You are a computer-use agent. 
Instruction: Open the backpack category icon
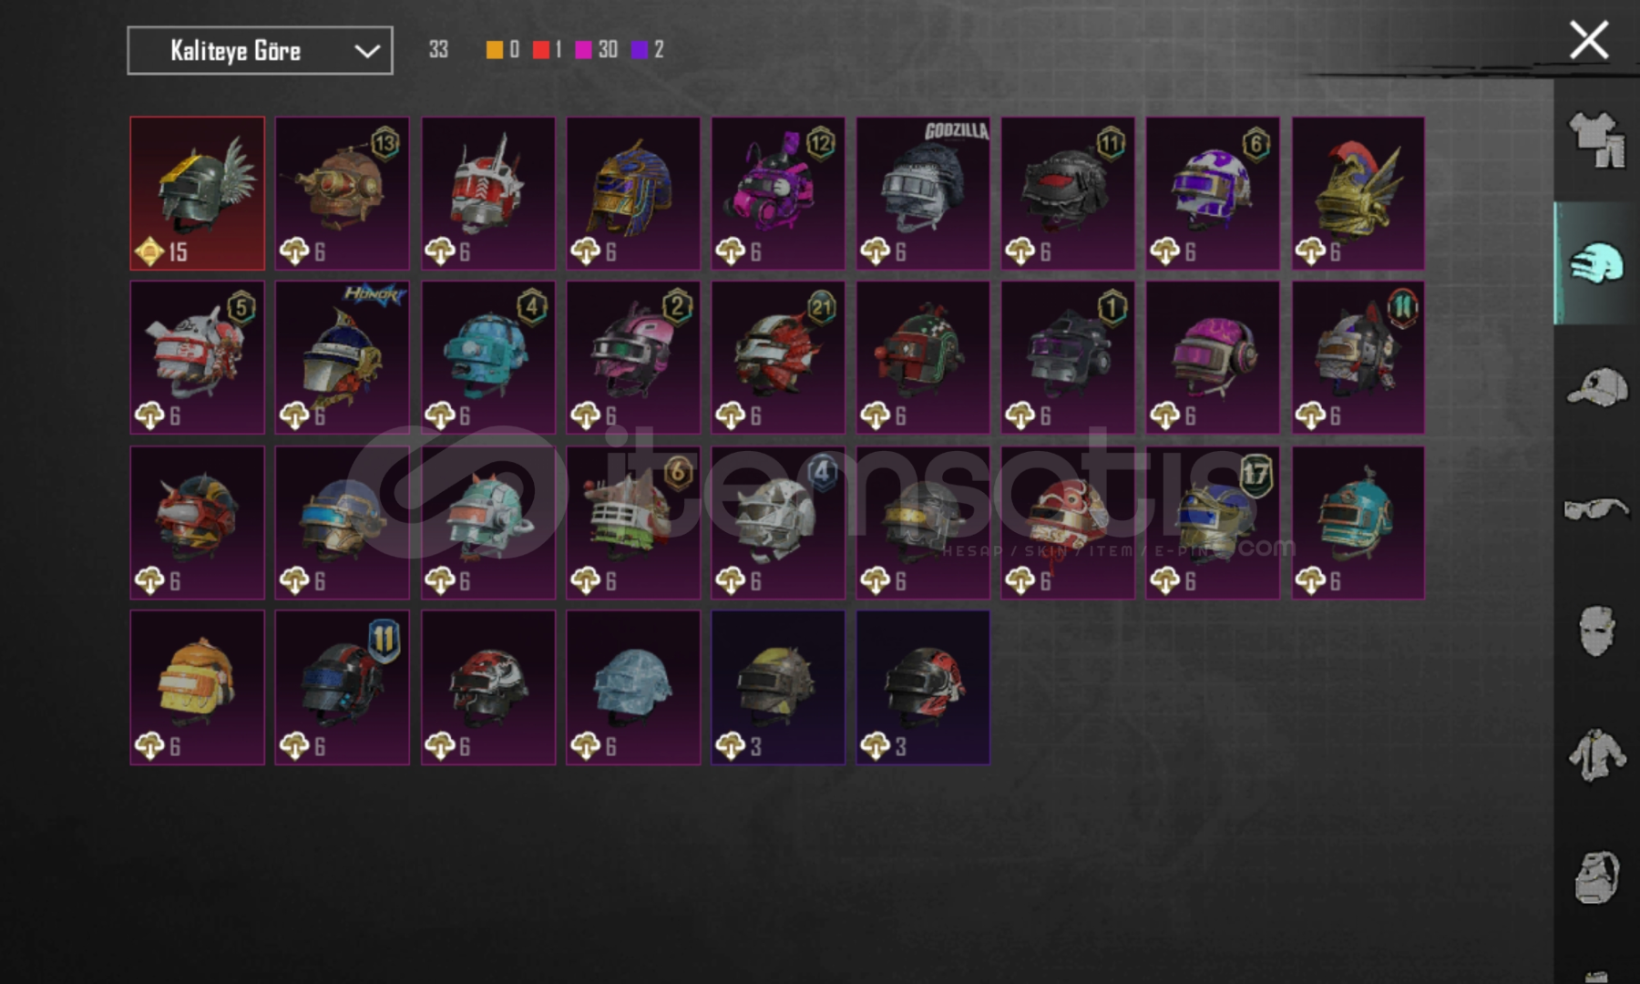[x=1597, y=876]
